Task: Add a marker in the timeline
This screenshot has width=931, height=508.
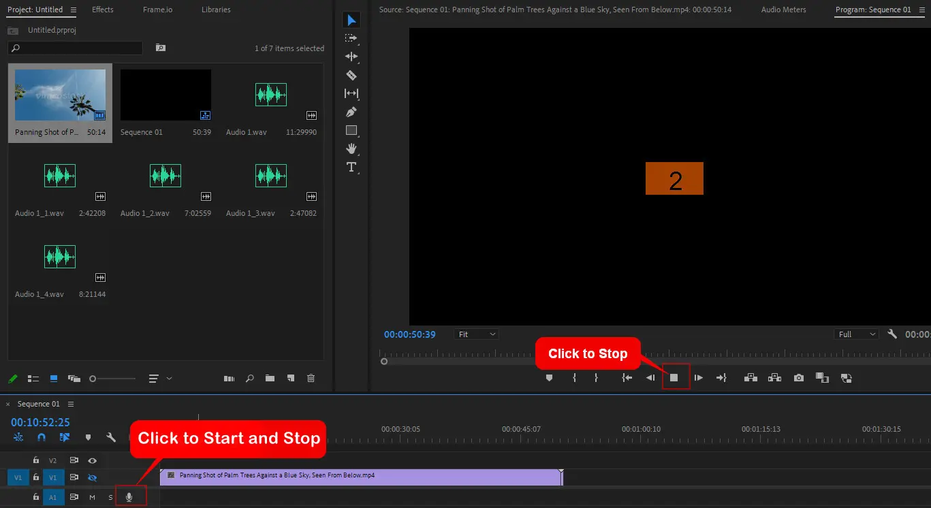Action: [88, 437]
